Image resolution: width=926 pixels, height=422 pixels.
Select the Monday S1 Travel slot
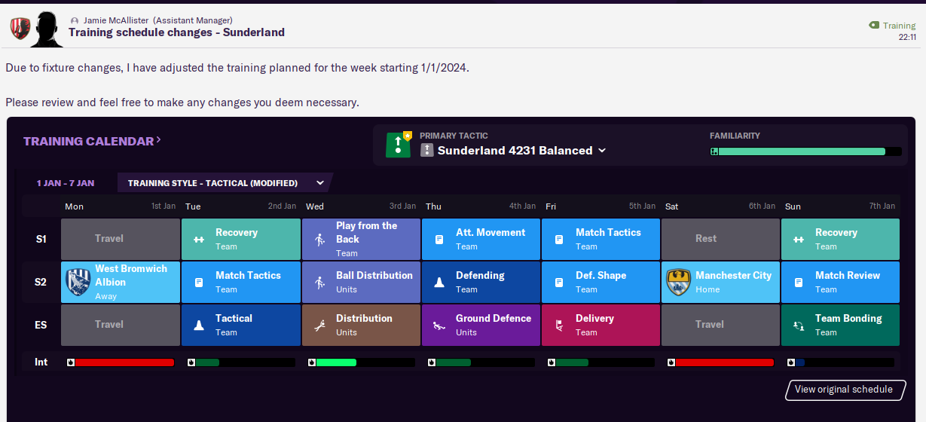pos(121,239)
